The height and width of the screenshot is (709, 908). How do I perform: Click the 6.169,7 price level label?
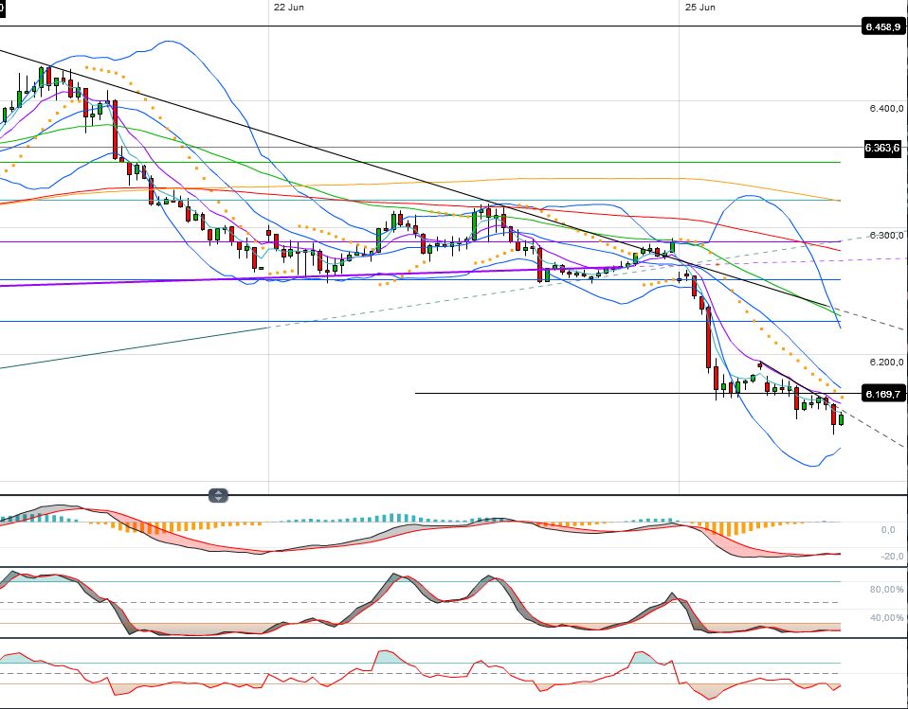pos(883,394)
